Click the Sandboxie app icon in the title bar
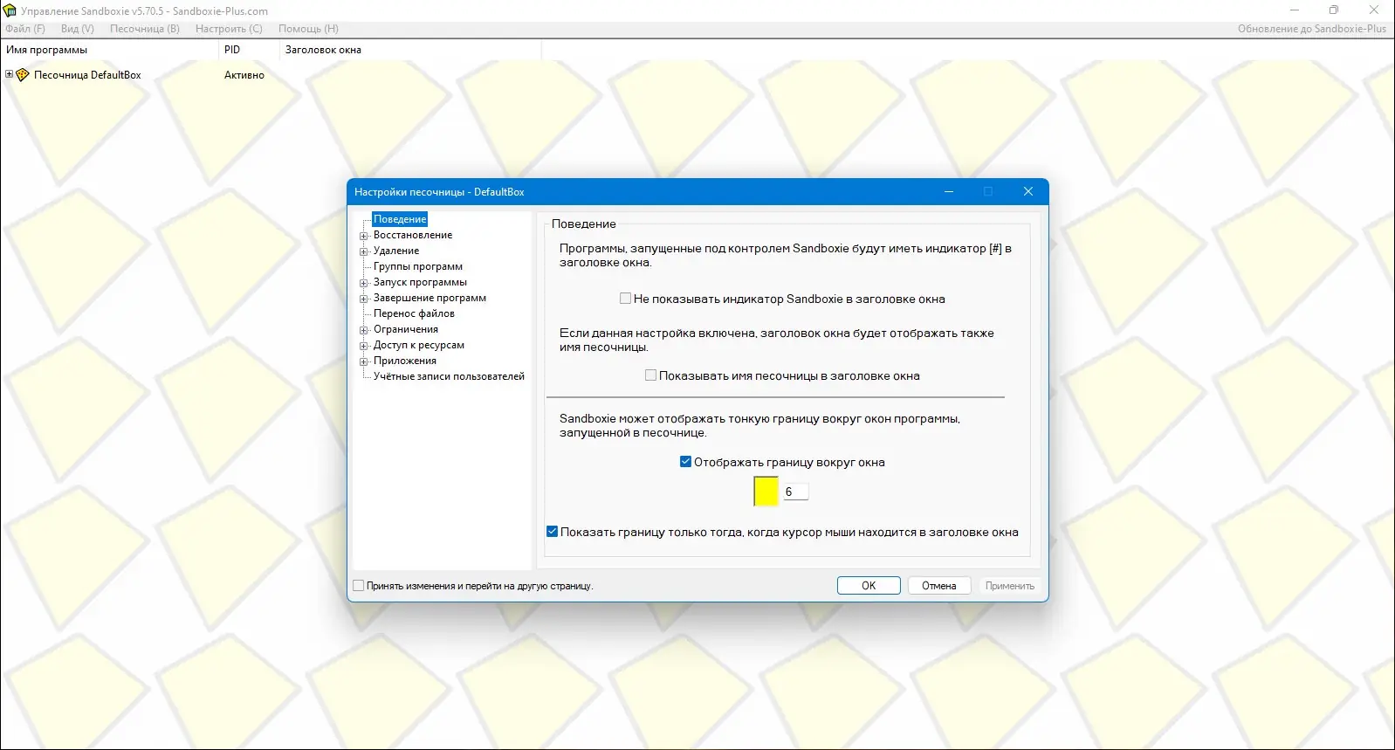Screen dimensions: 1395x750 click(x=10, y=10)
